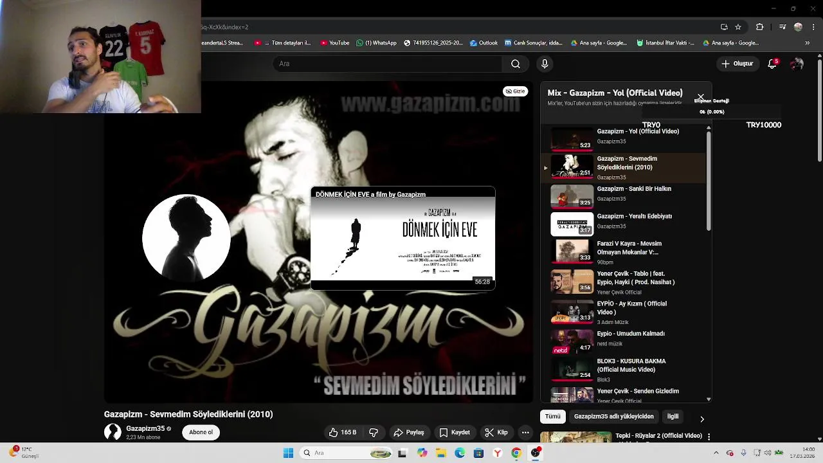Hide the end-screen cards with Gizle
Viewport: 823px width, 463px height.
(515, 91)
